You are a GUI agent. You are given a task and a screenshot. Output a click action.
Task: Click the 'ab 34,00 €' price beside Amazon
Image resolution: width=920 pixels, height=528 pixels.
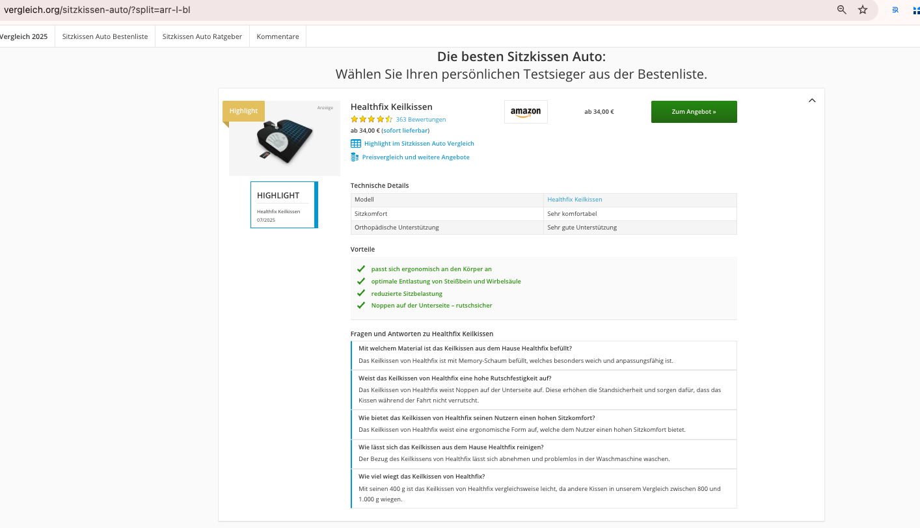pyautogui.click(x=599, y=112)
